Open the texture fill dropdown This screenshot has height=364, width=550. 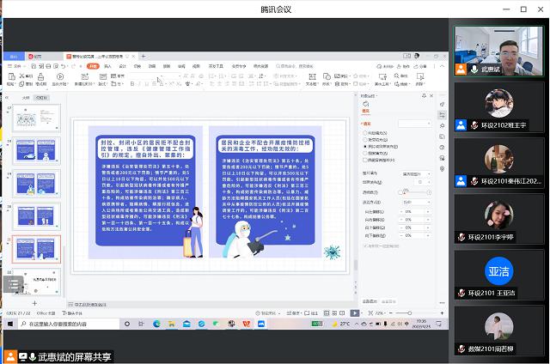pos(422,182)
